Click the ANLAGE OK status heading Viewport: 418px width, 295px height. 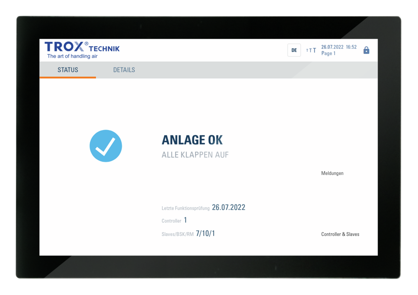tap(192, 140)
